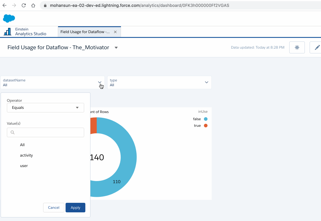Image resolution: width=321 pixels, height=221 pixels.
Task: Expand the type filter dropdown
Action: tap(207, 82)
